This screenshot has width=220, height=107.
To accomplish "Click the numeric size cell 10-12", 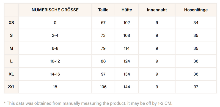I will pyautogui.click(x=55, y=61).
